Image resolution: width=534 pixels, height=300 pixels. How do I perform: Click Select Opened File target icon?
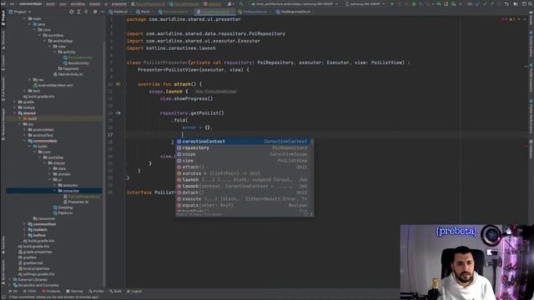[71, 12]
